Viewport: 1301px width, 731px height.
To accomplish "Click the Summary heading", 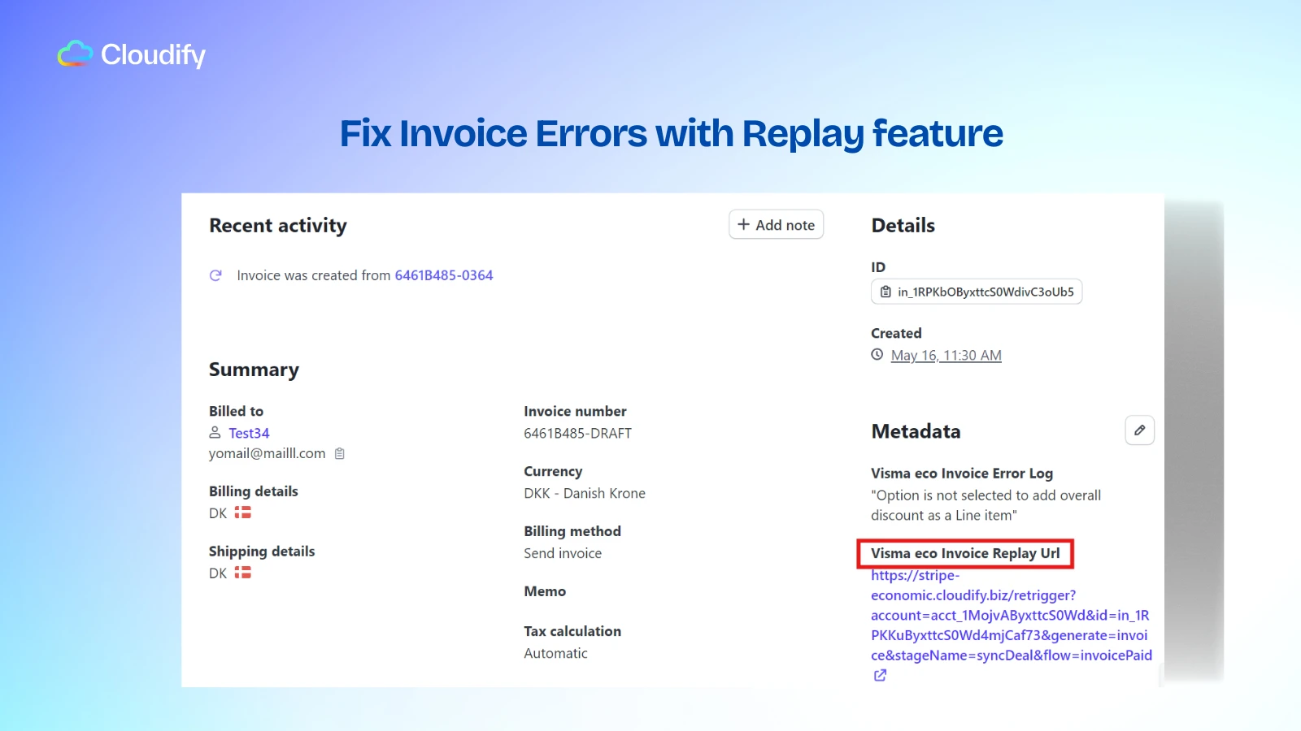I will pyautogui.click(x=254, y=370).
